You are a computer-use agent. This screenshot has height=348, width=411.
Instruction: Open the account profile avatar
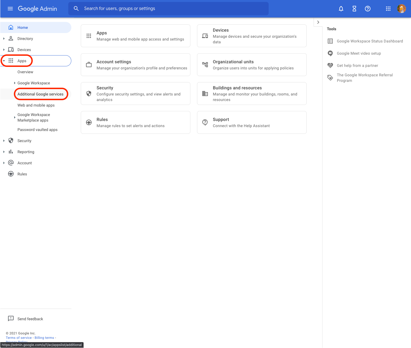pos(402,9)
